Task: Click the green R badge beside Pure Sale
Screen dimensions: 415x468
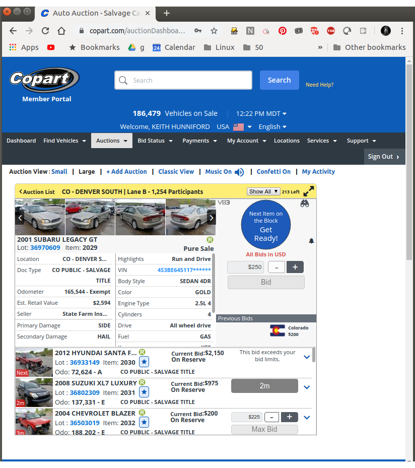Action: (x=210, y=240)
